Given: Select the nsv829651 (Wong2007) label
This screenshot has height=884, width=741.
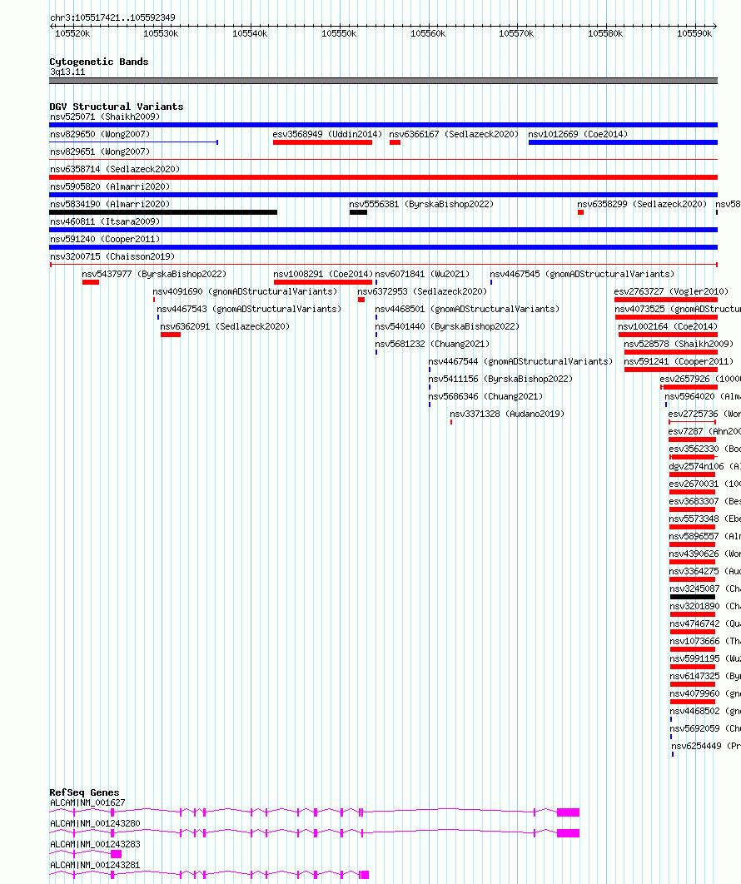Looking at the screenshot, I should (101, 151).
